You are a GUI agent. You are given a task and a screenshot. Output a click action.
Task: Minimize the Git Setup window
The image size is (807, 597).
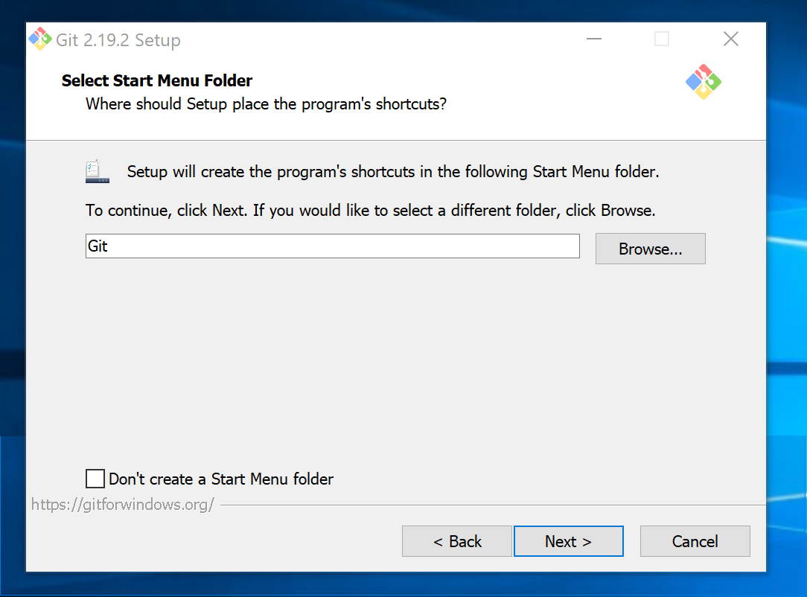click(594, 39)
